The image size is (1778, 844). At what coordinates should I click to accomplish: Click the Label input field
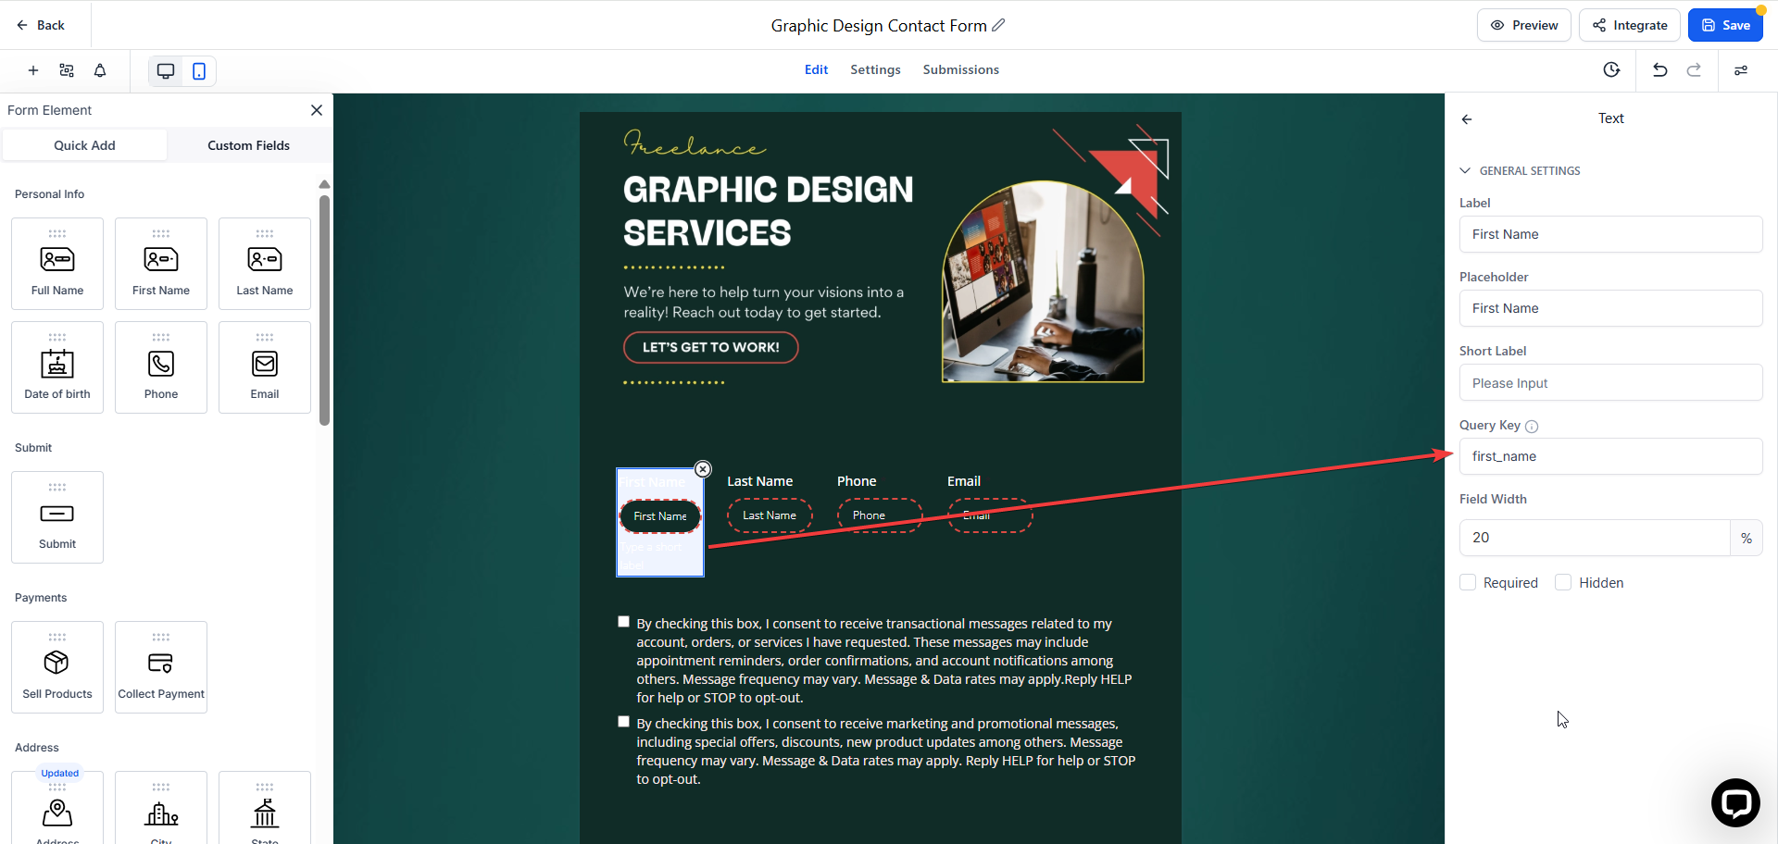(x=1610, y=234)
